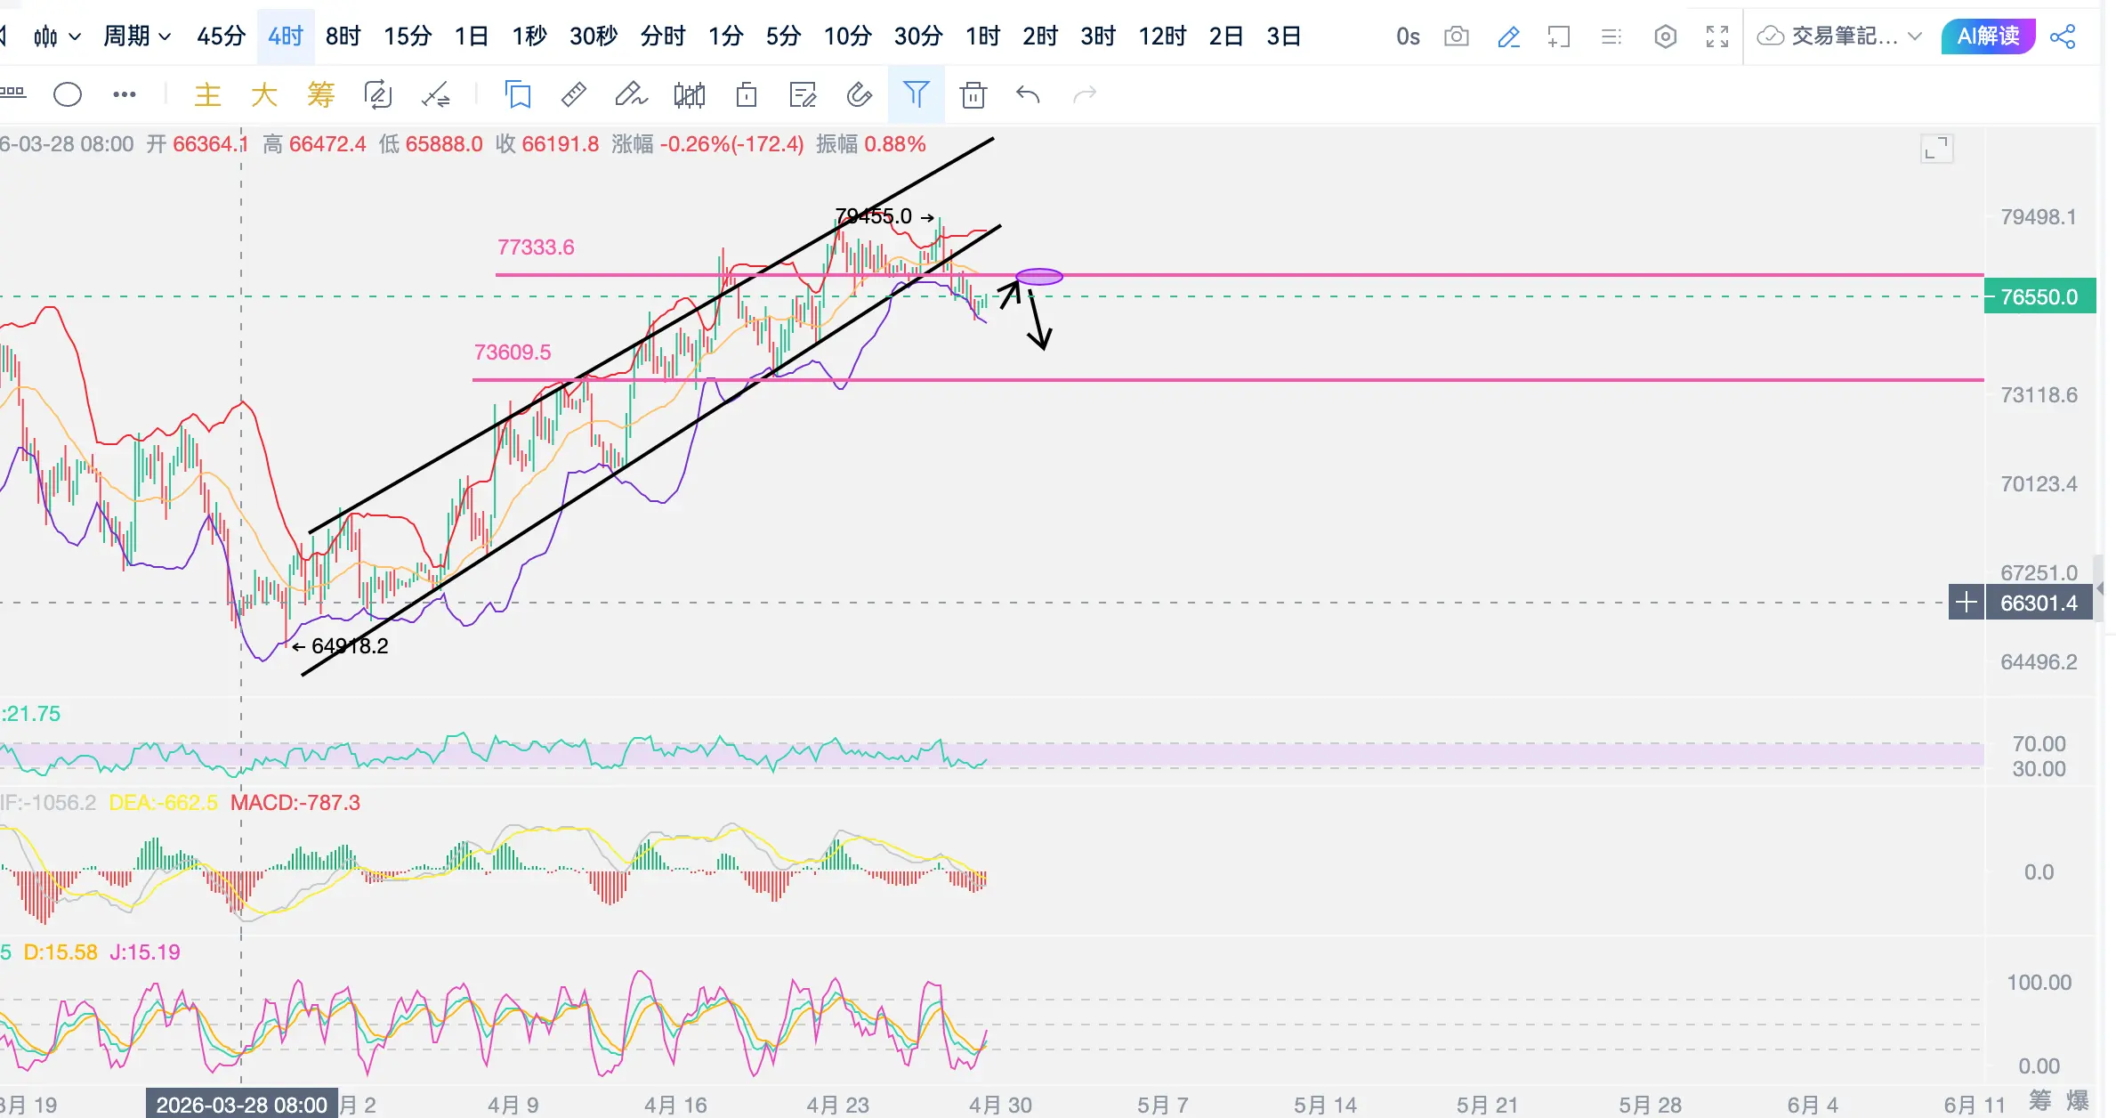Toggle the magnet snap tool
Image resolution: width=2116 pixels, height=1118 pixels.
click(859, 94)
